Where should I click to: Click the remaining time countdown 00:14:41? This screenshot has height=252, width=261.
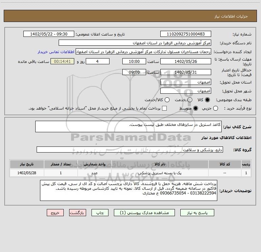click(62, 61)
